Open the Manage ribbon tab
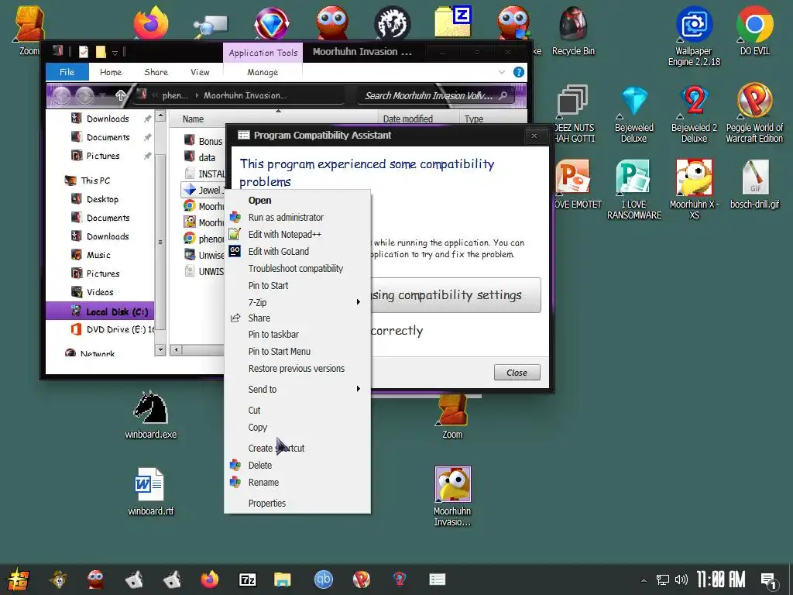 pos(263,72)
